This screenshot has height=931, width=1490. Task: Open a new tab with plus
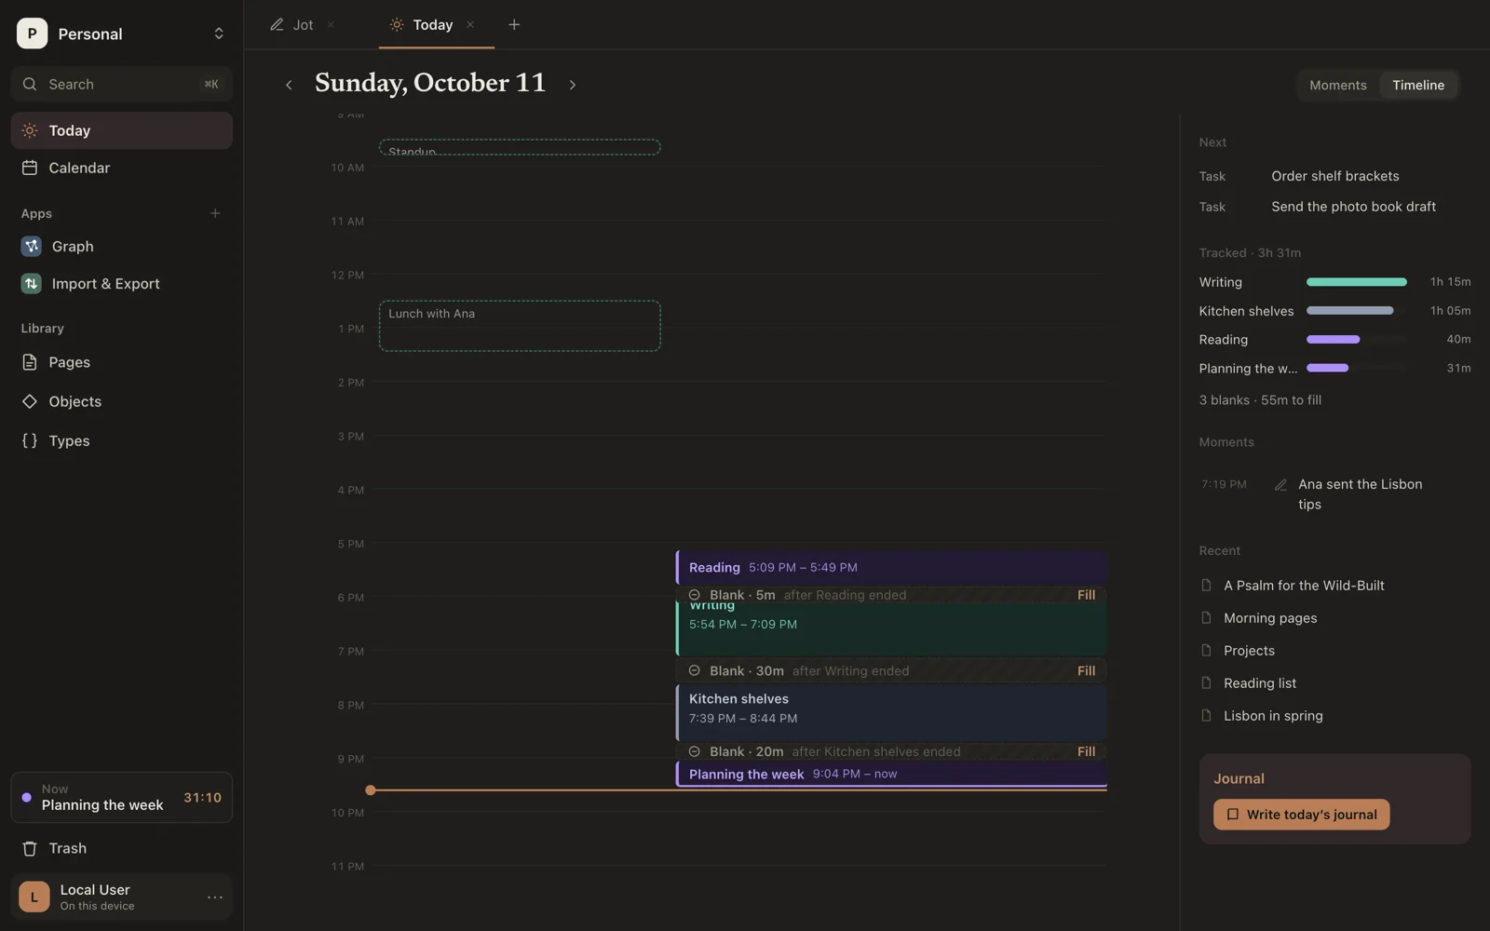tap(514, 25)
